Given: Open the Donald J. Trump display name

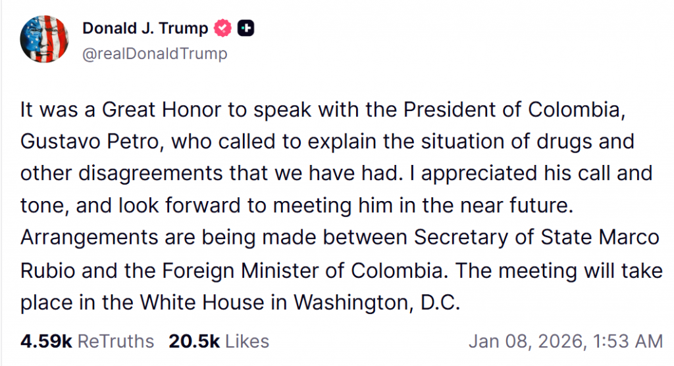Looking at the screenshot, I should pyautogui.click(x=145, y=28).
